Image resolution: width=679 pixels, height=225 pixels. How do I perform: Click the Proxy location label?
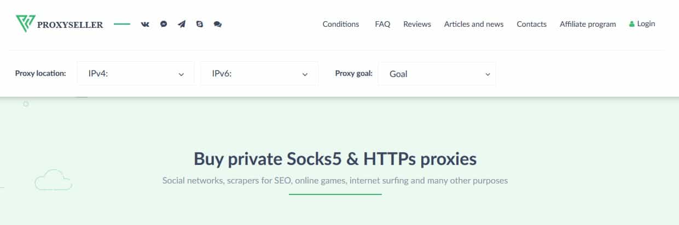(40, 73)
